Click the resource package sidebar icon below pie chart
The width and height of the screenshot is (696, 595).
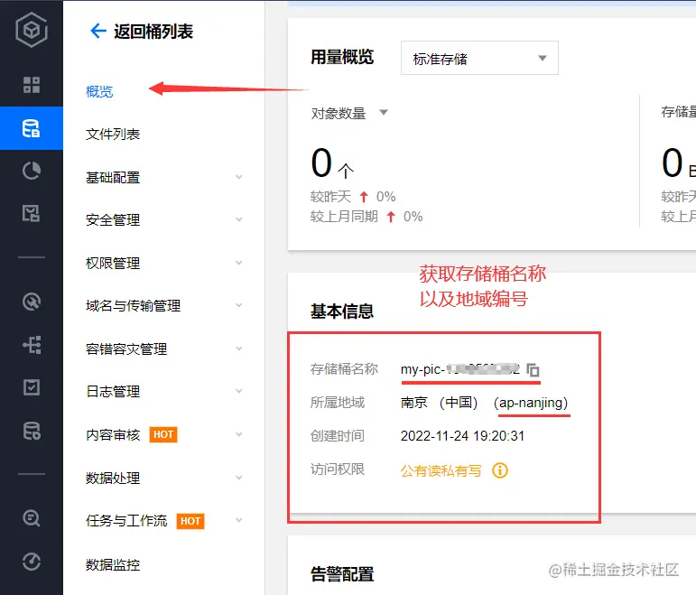coord(31,214)
